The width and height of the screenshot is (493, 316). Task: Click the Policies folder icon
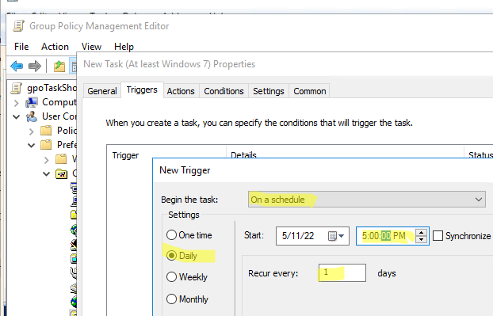46,131
